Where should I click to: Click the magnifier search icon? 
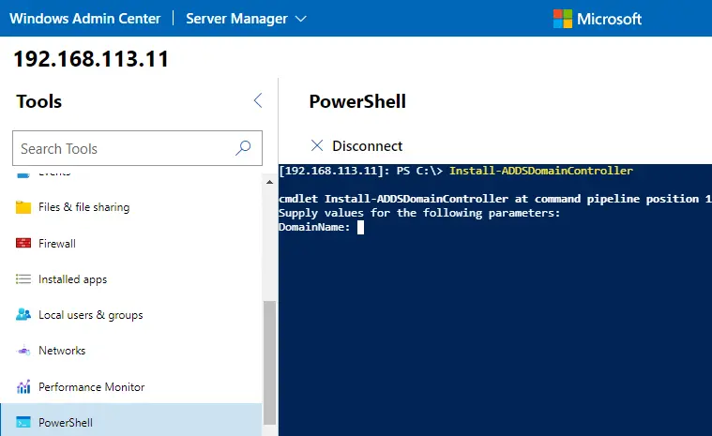(x=243, y=148)
